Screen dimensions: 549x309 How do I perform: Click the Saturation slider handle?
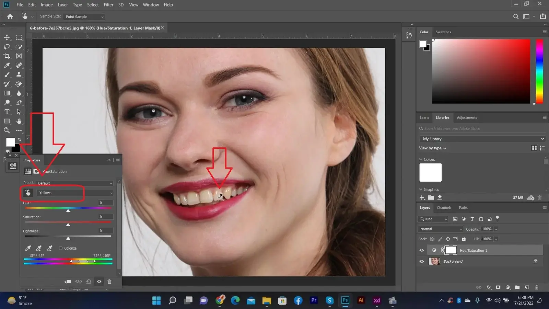pyautogui.click(x=68, y=225)
